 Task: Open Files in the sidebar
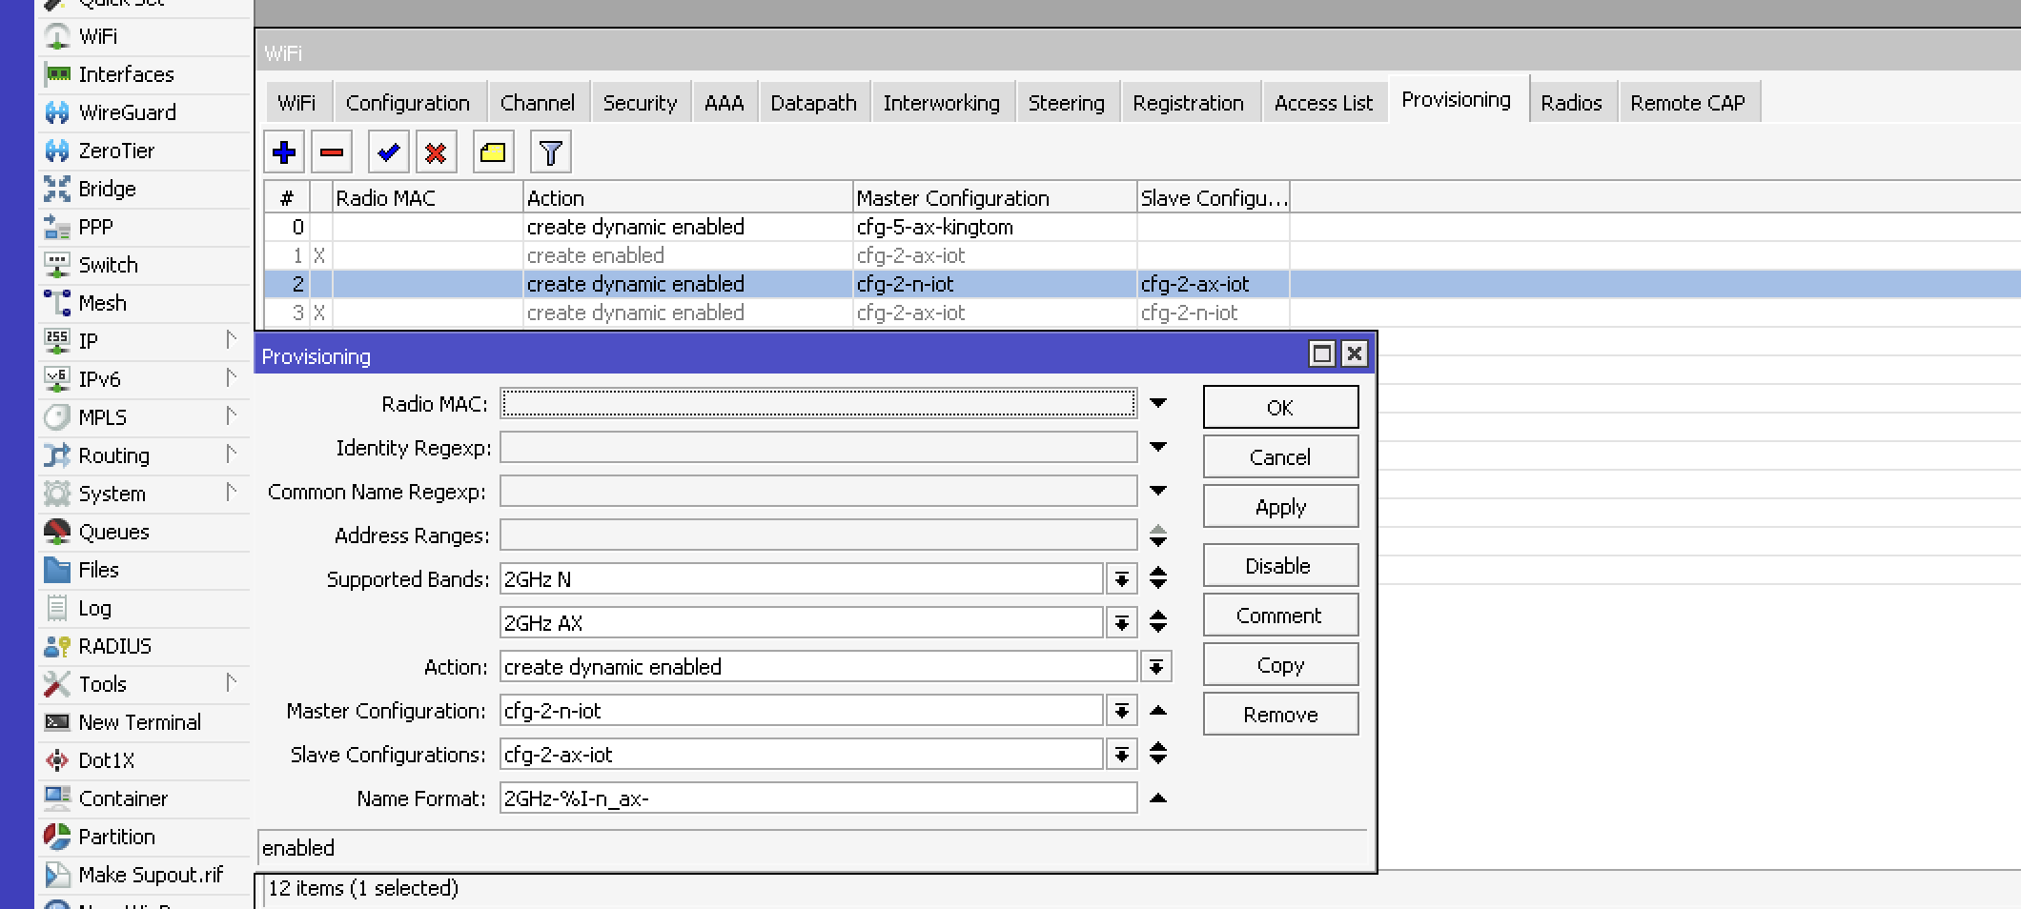pyautogui.click(x=98, y=570)
